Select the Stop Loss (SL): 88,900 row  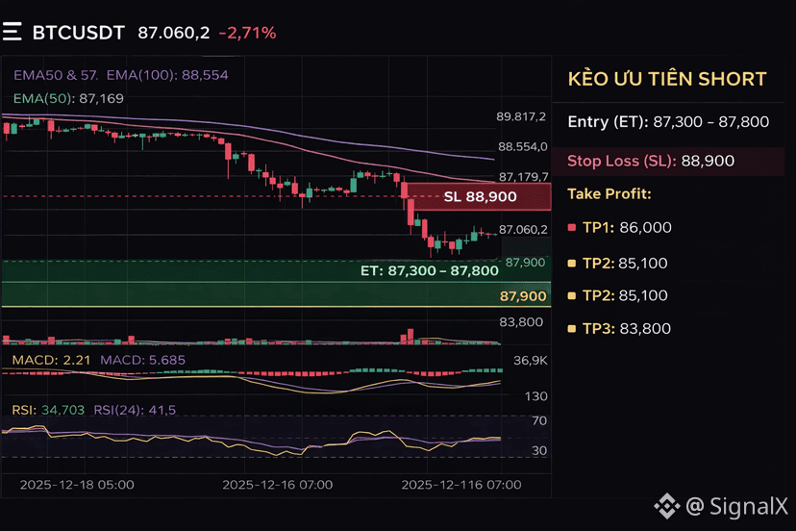point(668,162)
